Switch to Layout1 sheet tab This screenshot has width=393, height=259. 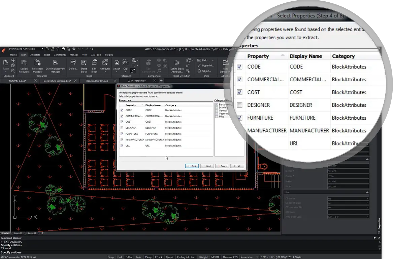(18, 233)
